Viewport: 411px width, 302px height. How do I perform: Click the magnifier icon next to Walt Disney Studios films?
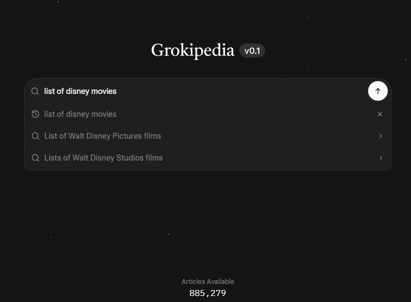point(35,158)
